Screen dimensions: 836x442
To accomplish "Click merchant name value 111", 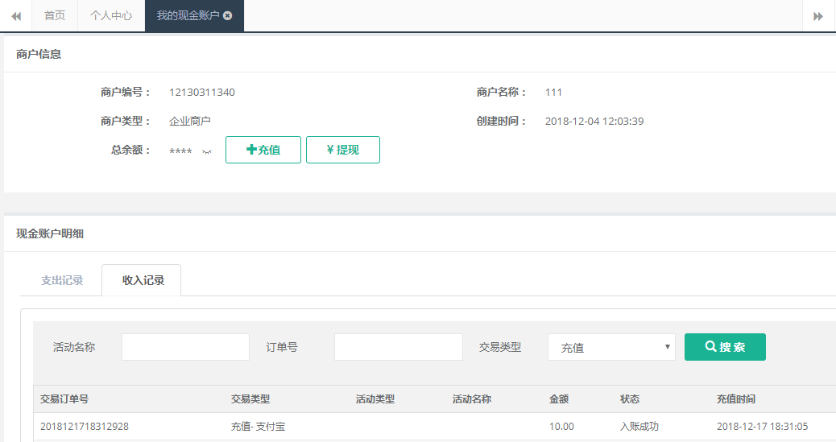I will (x=553, y=93).
